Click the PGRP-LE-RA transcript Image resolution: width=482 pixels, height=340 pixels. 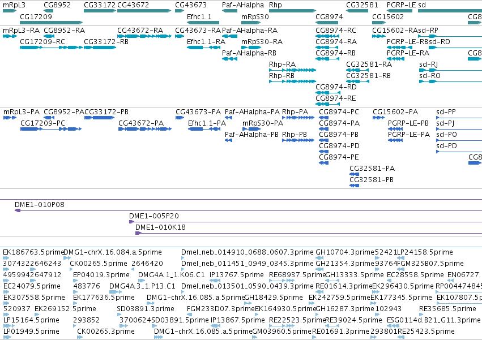[395, 59]
